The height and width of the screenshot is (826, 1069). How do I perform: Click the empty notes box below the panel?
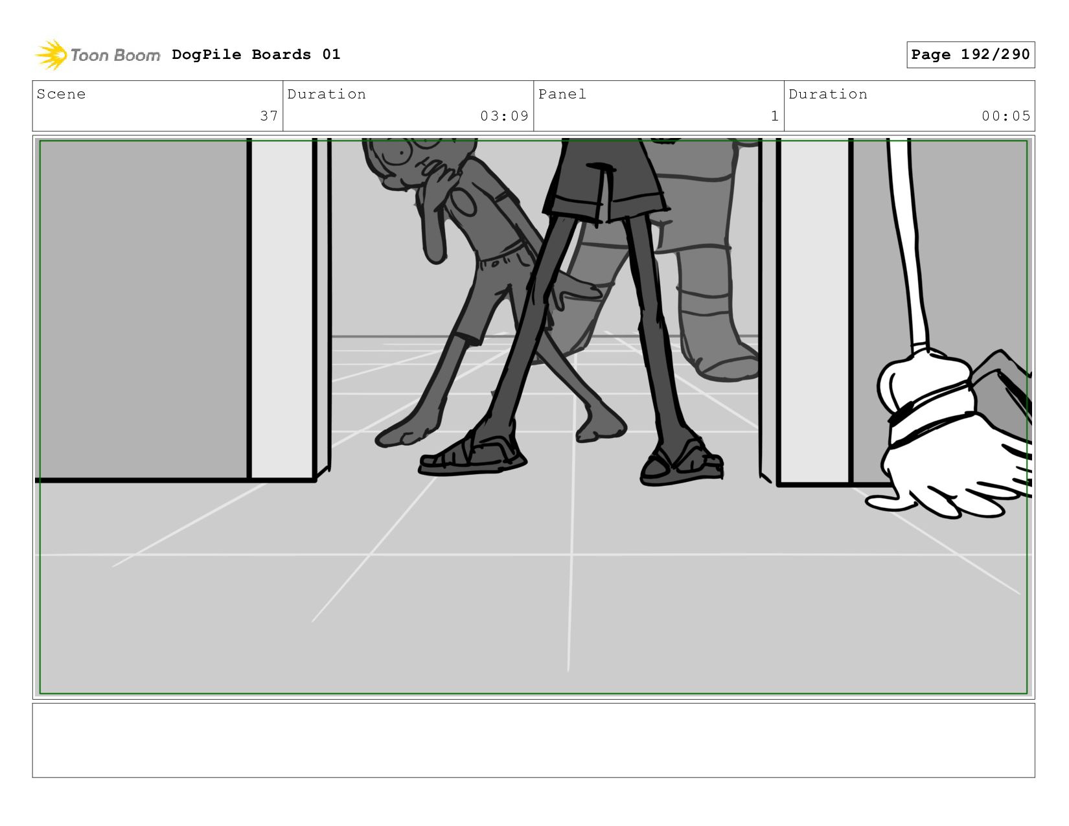[533, 740]
